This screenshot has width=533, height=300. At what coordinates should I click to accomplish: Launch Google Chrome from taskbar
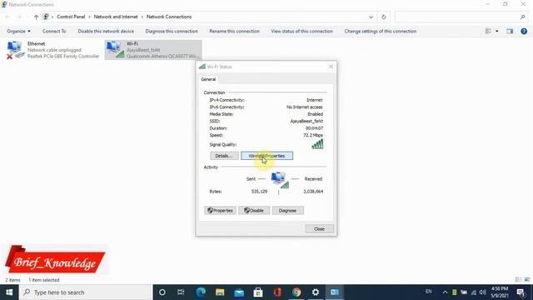click(296, 292)
